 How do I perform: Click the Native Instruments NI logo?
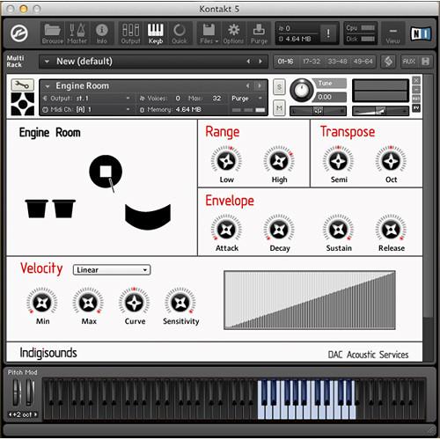click(421, 33)
